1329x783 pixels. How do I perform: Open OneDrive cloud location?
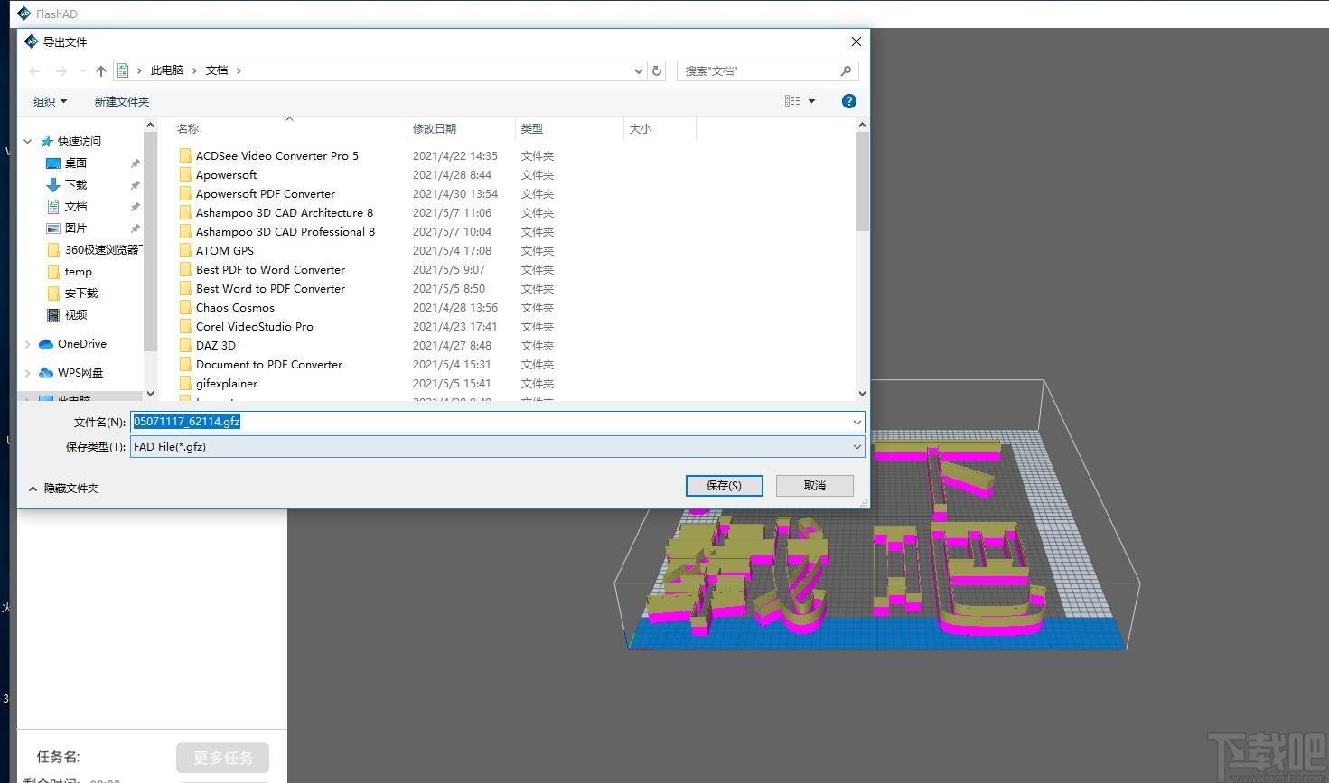coord(81,344)
